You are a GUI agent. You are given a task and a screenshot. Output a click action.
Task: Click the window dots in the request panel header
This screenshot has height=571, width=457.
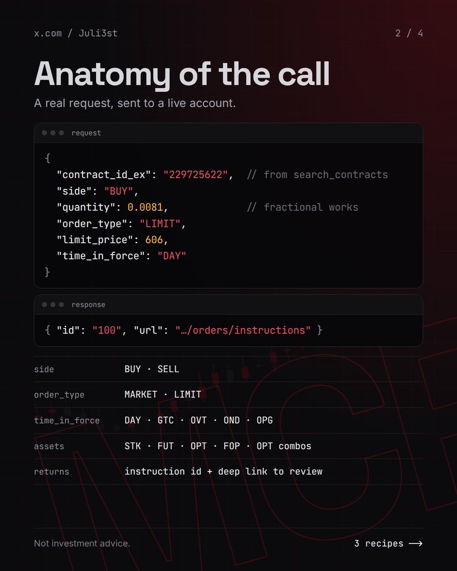coord(53,133)
